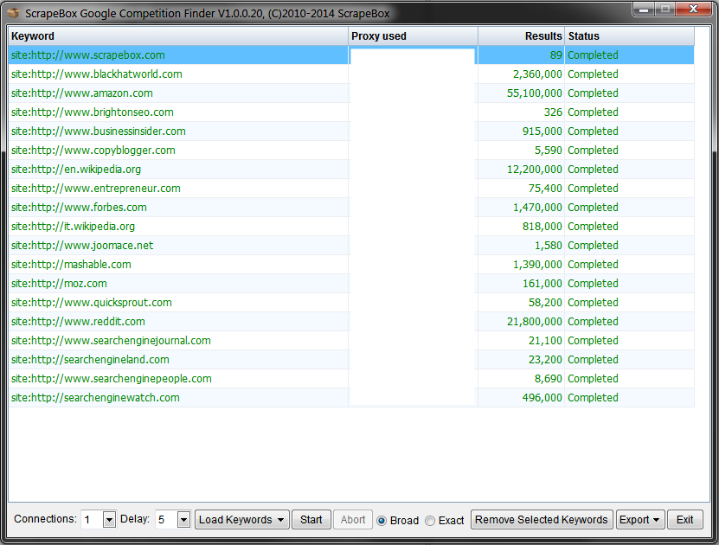Select the site:http://mashable.com keyword
The image size is (719, 545).
point(71,265)
